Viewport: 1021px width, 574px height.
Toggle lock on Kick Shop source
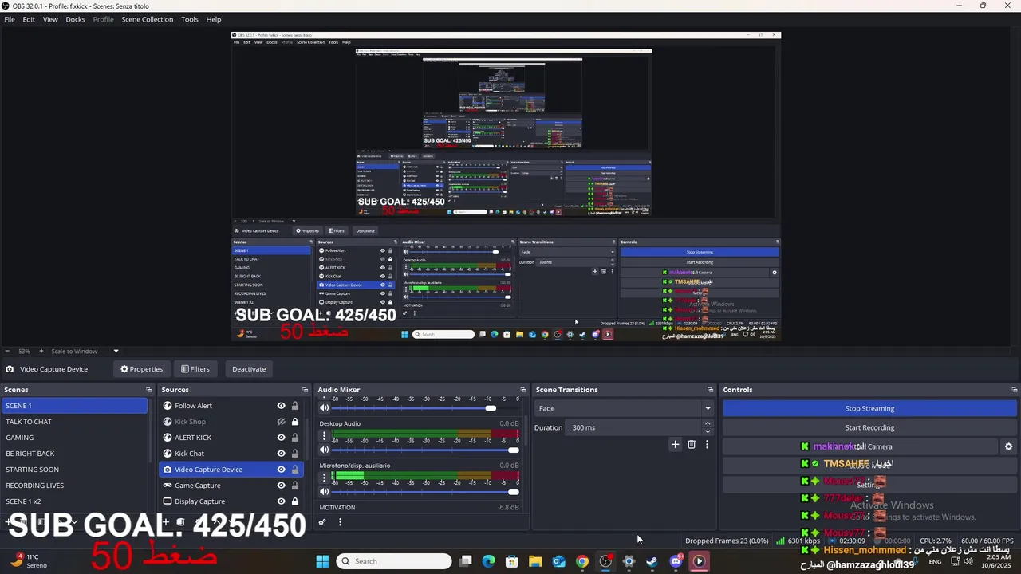294,422
